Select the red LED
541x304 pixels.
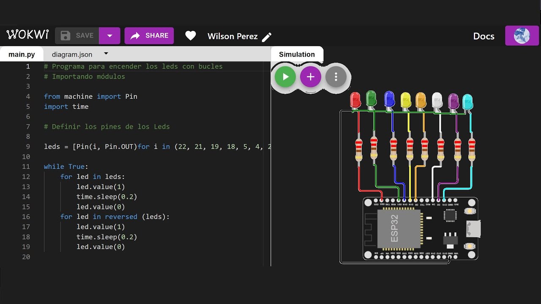355,100
